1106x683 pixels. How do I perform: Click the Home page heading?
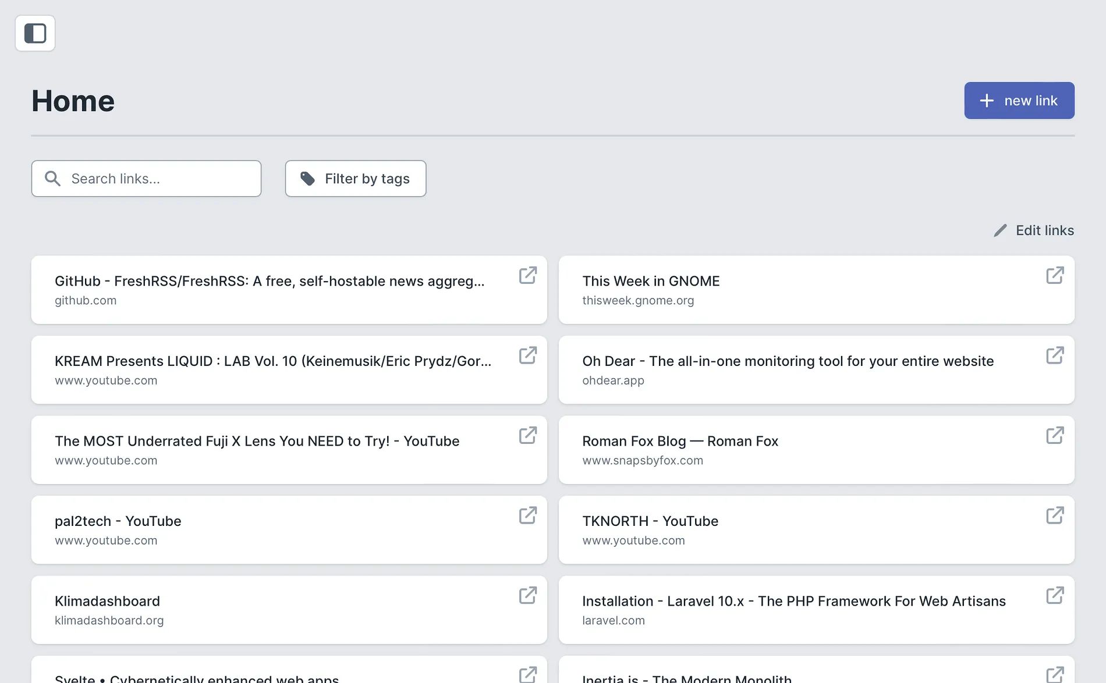tap(73, 101)
